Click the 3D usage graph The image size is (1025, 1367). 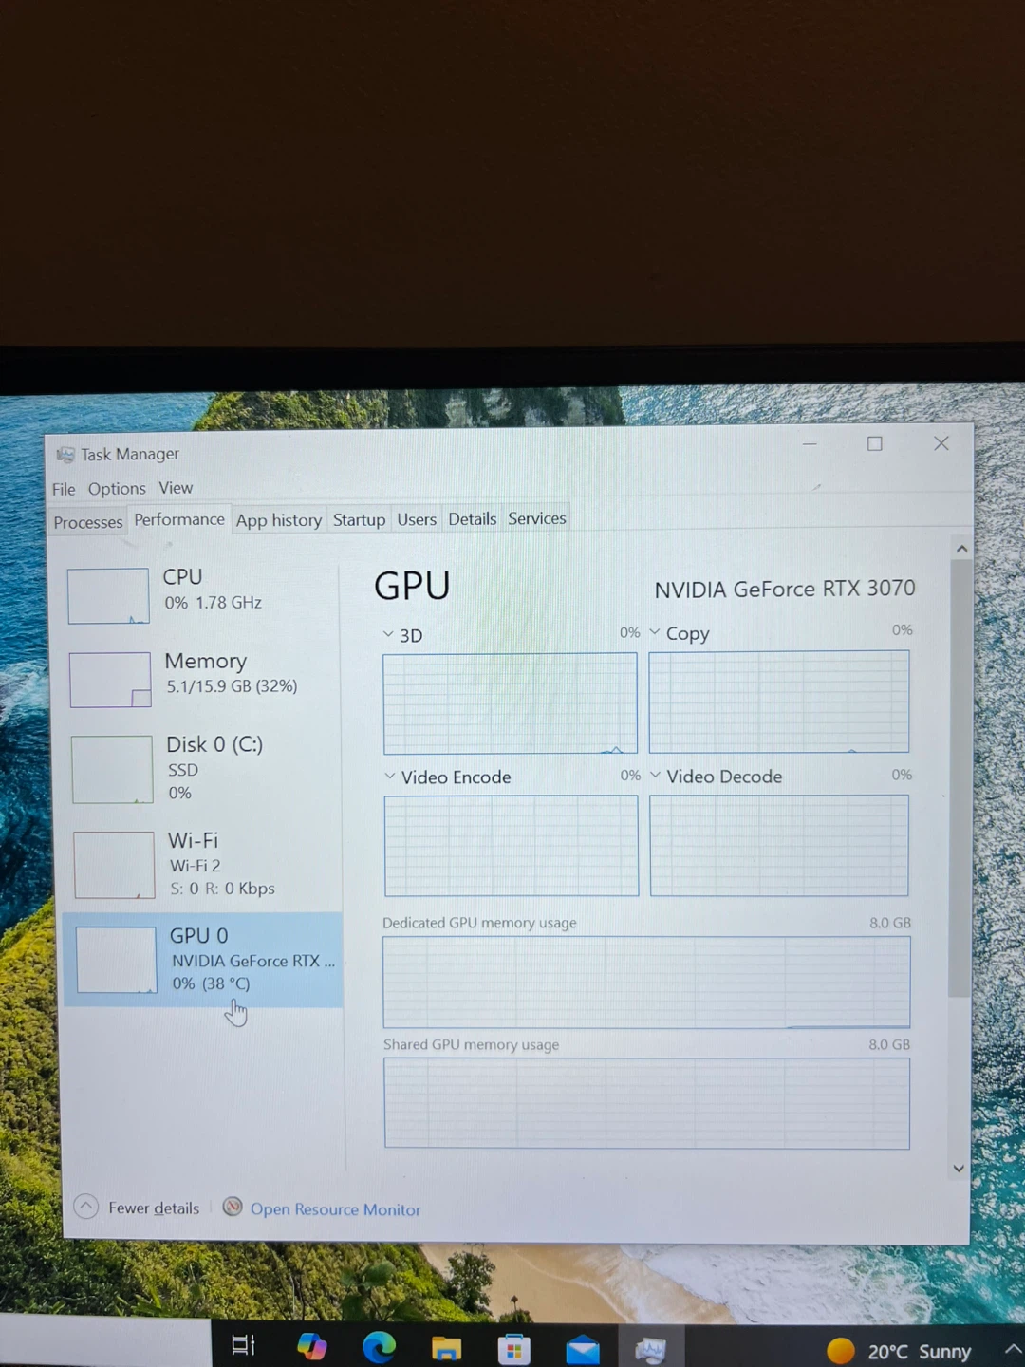coord(510,703)
